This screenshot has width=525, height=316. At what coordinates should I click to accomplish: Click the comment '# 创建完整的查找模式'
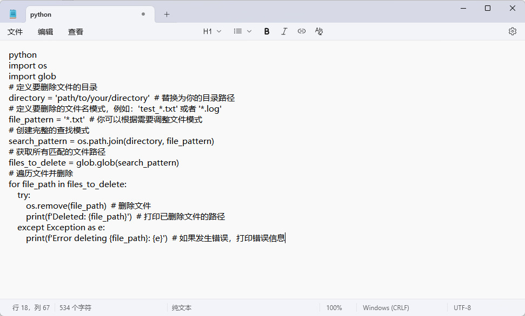point(49,130)
